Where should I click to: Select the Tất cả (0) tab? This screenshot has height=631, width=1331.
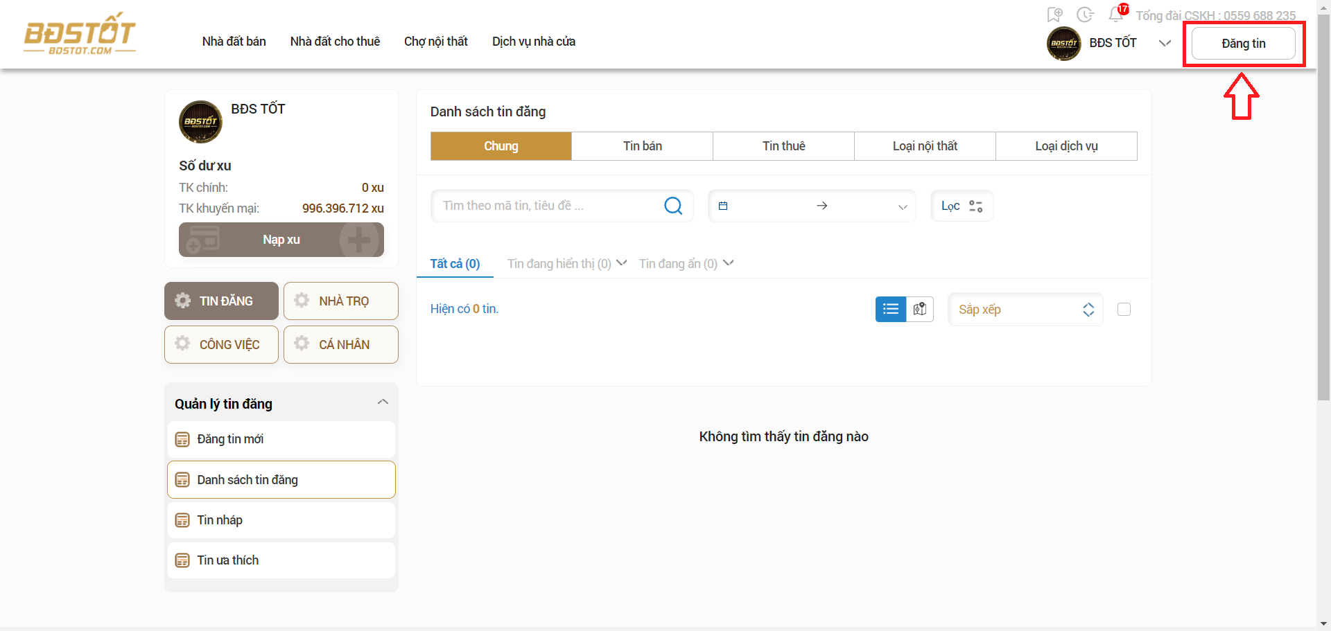click(x=455, y=264)
